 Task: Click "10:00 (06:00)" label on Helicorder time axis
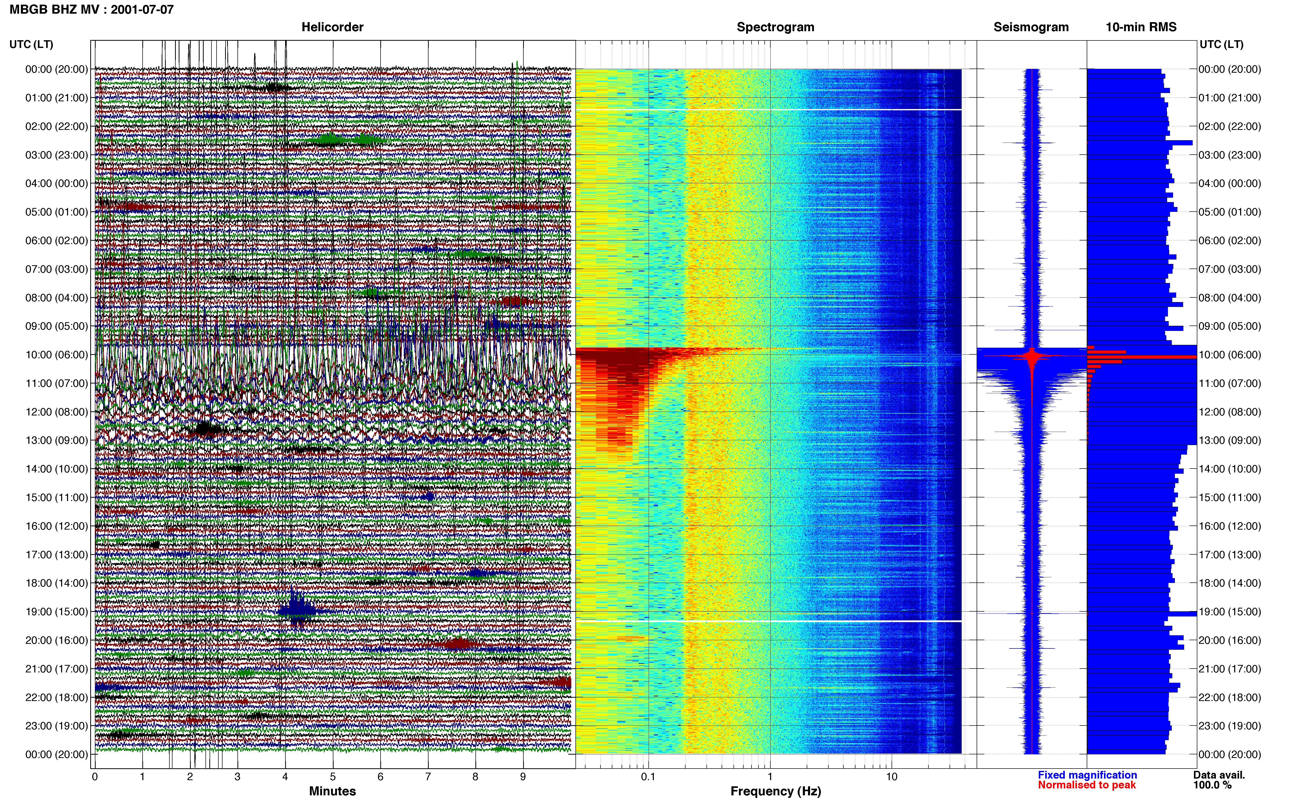57,355
